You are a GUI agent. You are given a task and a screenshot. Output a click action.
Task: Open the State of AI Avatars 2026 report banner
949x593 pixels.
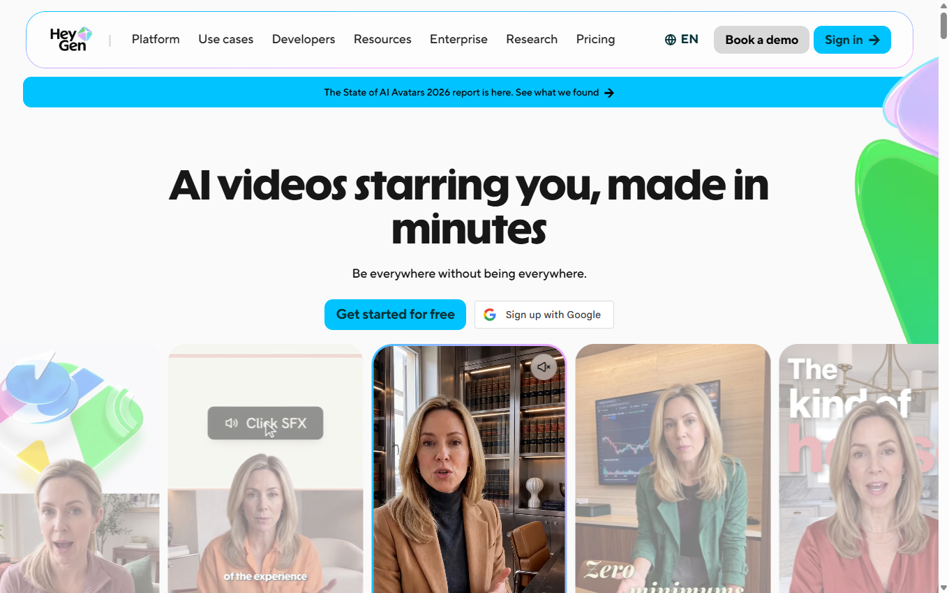coord(469,92)
